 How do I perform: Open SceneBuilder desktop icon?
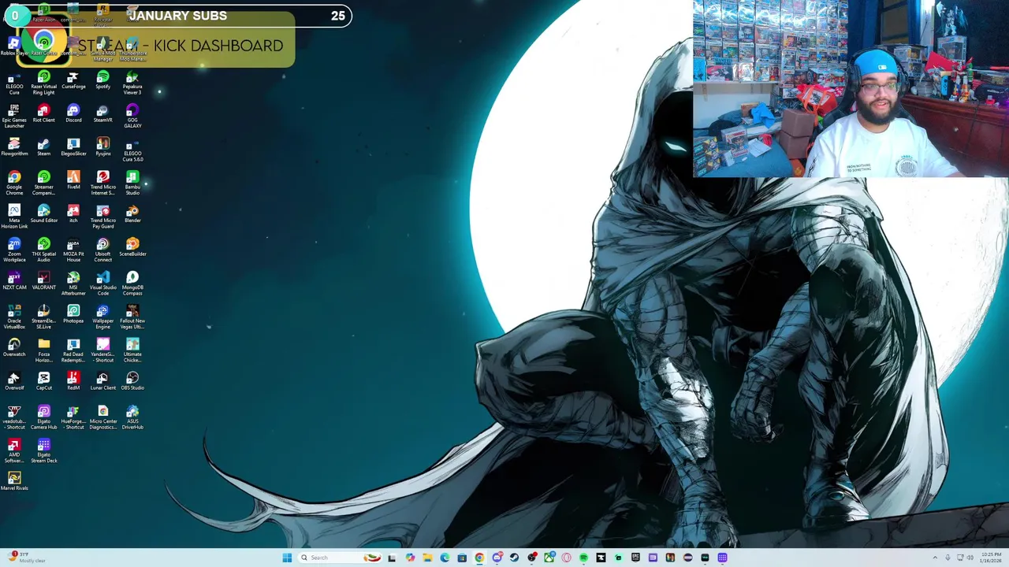coord(132,247)
